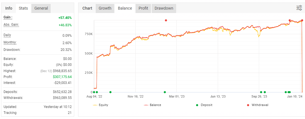Click the 750K axis label
305x119 pixels.
point(88,34)
